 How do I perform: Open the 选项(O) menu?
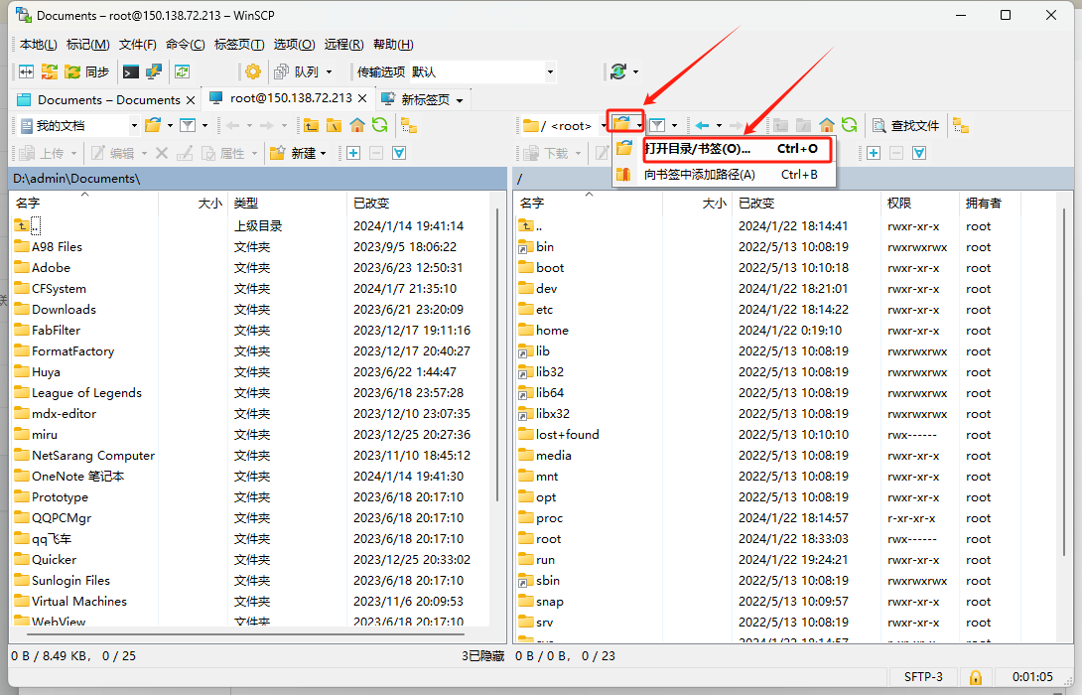click(x=294, y=44)
